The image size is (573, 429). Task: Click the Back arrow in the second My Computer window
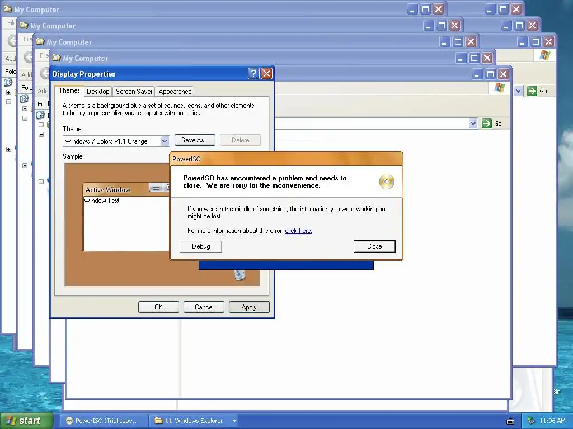pyautogui.click(x=29, y=57)
